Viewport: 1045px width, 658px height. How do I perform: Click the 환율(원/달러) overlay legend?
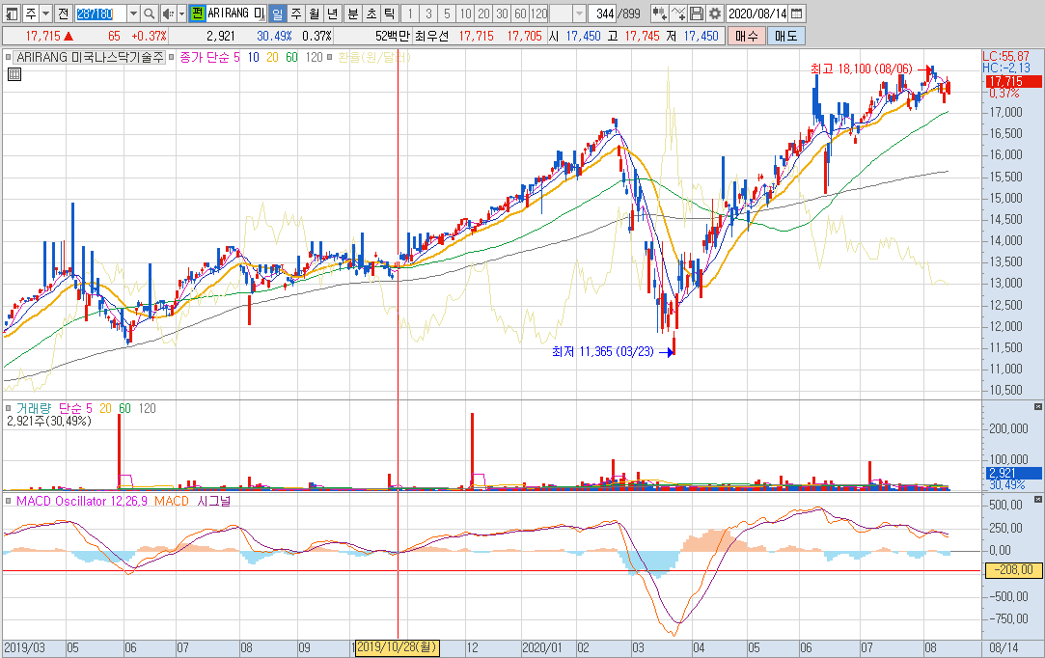(x=373, y=57)
